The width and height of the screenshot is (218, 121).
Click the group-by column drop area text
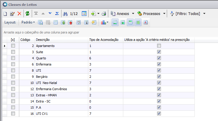(x=41, y=32)
